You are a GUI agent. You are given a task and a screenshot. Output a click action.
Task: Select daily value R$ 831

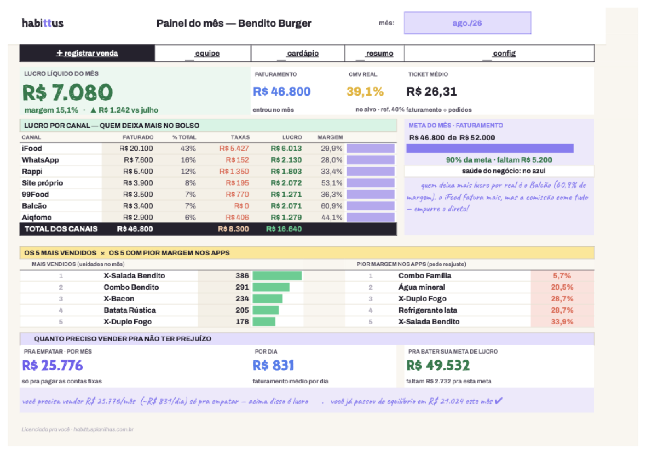click(273, 366)
